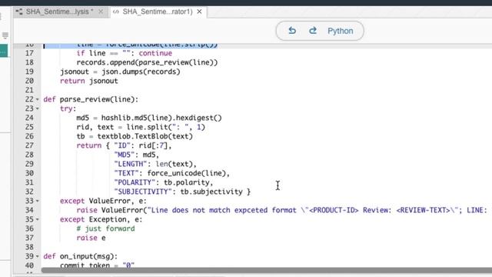Click the "SUBJECTIVITY": tb.subjectivity entry
Viewport: 492px width, 277px height.
click(x=182, y=192)
